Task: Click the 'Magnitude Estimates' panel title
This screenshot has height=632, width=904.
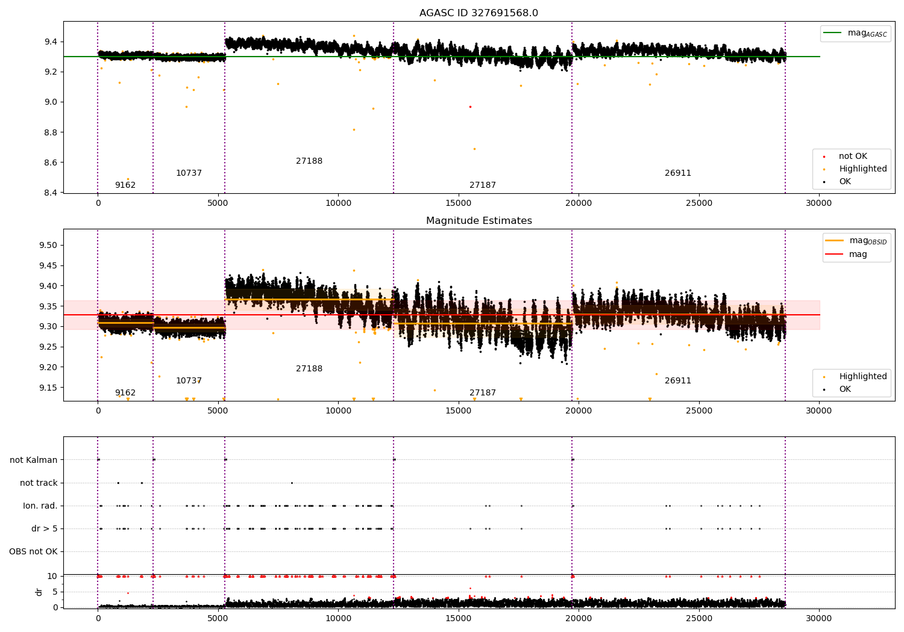Action: click(x=479, y=221)
